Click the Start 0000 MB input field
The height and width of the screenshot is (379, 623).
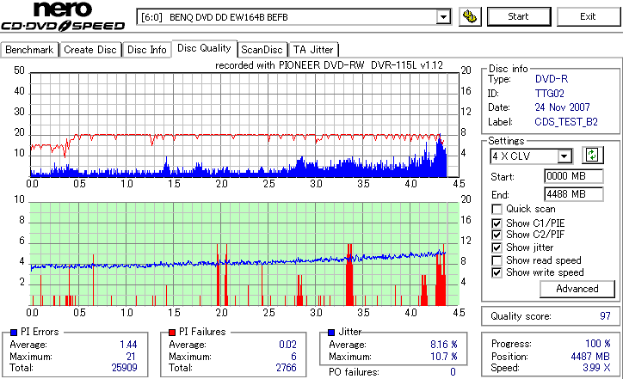point(573,176)
